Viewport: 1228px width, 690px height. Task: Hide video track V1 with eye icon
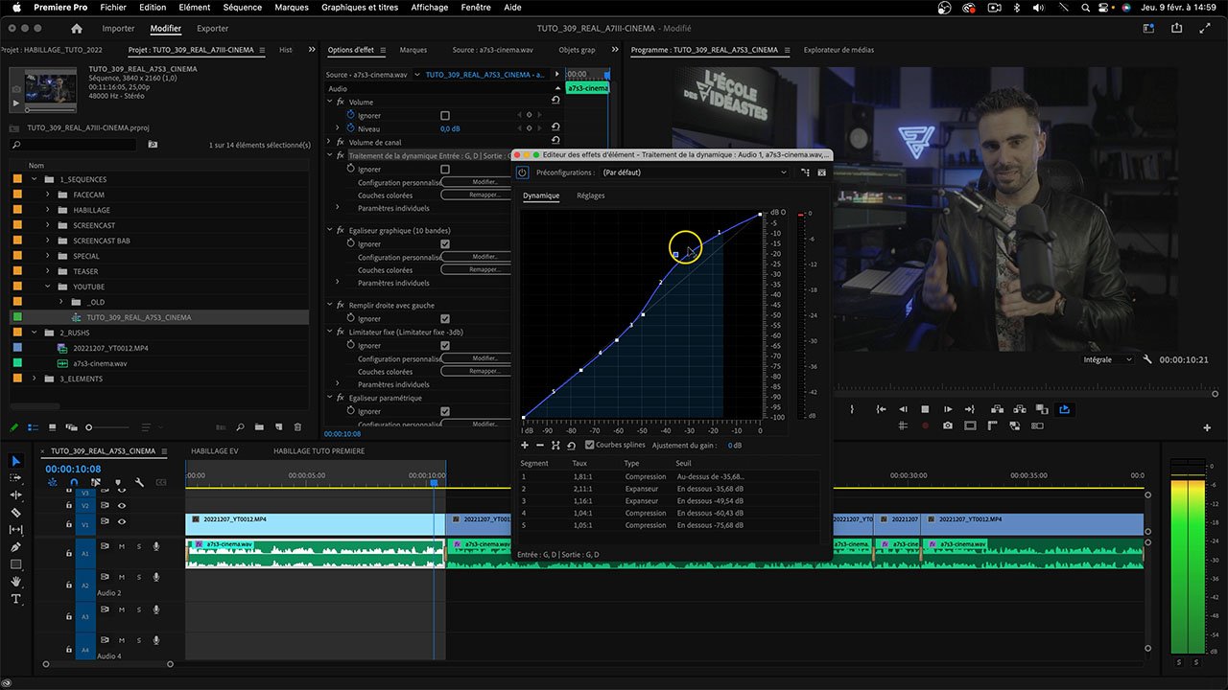pos(122,521)
